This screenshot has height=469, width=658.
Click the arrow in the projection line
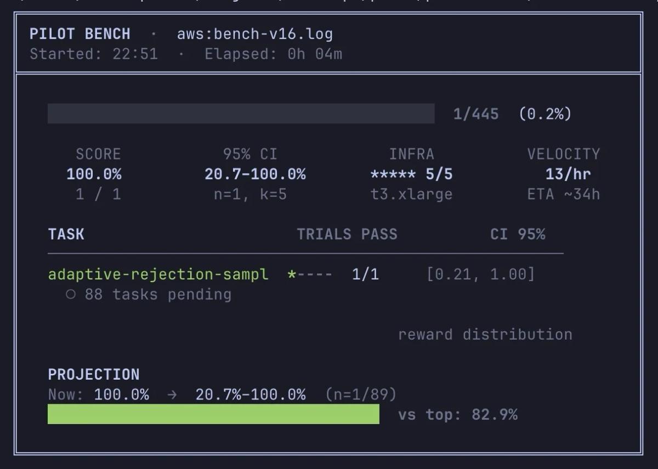(172, 394)
